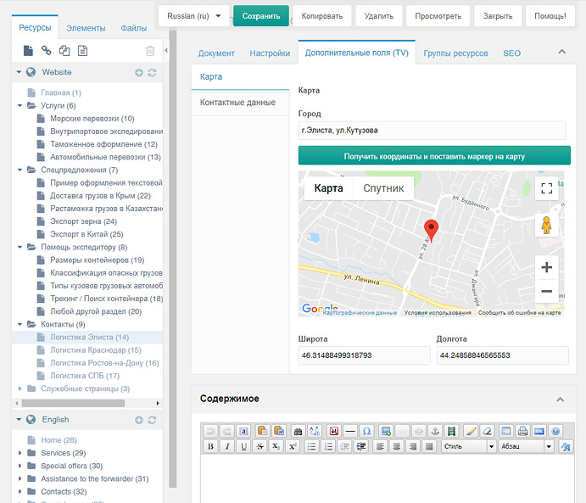Image resolution: width=586 pixels, height=503 pixels.
Task: Toggle italic formatting in the editor
Action: [x=226, y=446]
